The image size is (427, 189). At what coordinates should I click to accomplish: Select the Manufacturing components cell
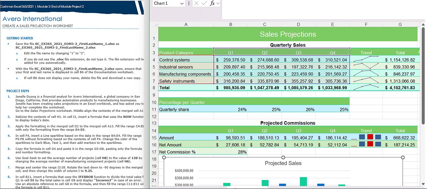186,74
